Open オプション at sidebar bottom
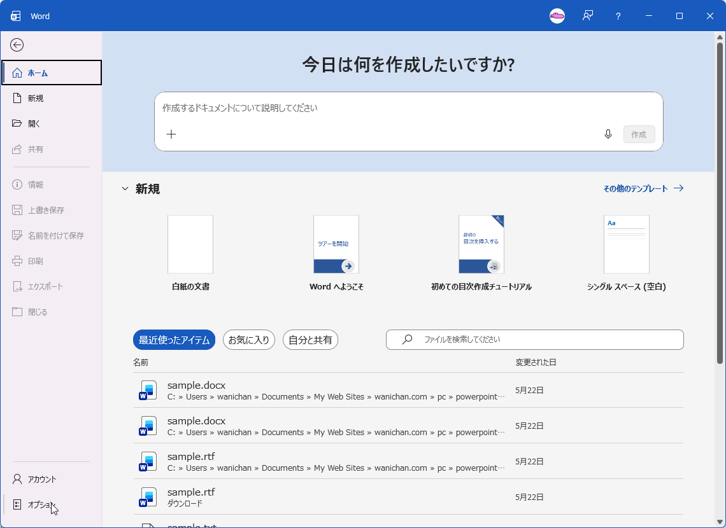Viewport: 726px width, 528px height. tap(52, 504)
